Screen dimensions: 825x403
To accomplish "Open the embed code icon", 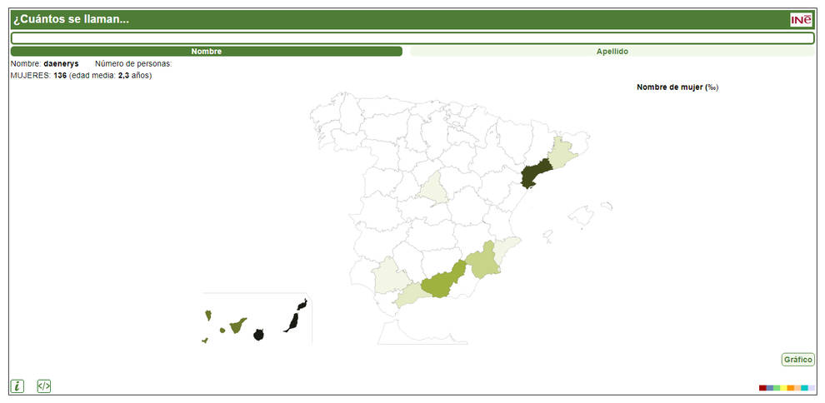I will click(x=44, y=386).
